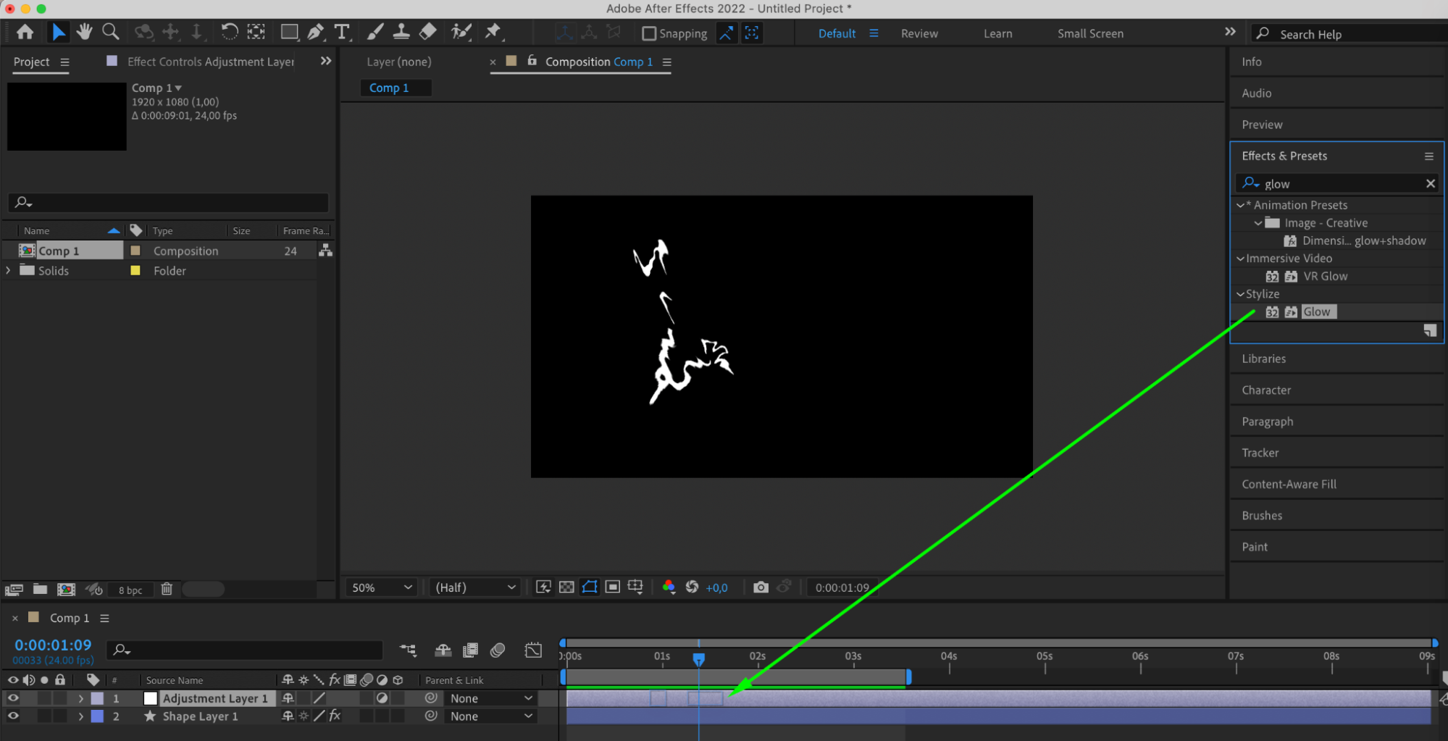The width and height of the screenshot is (1448, 741).
Task: Delete selected item with trash icon
Action: [167, 589]
